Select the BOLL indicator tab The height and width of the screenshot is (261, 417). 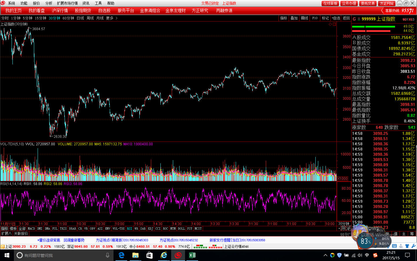click(181, 229)
